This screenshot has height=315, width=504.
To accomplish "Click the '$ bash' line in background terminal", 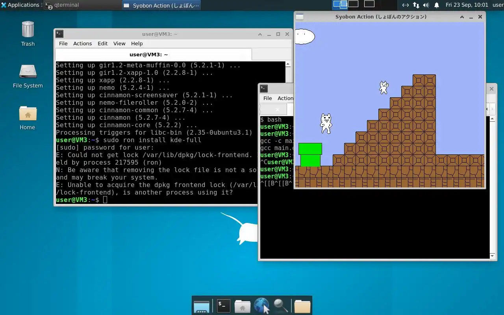I will [x=271, y=120].
